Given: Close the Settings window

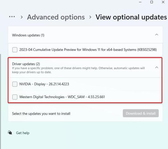Looking at the screenshot, I should click(x=164, y=2).
